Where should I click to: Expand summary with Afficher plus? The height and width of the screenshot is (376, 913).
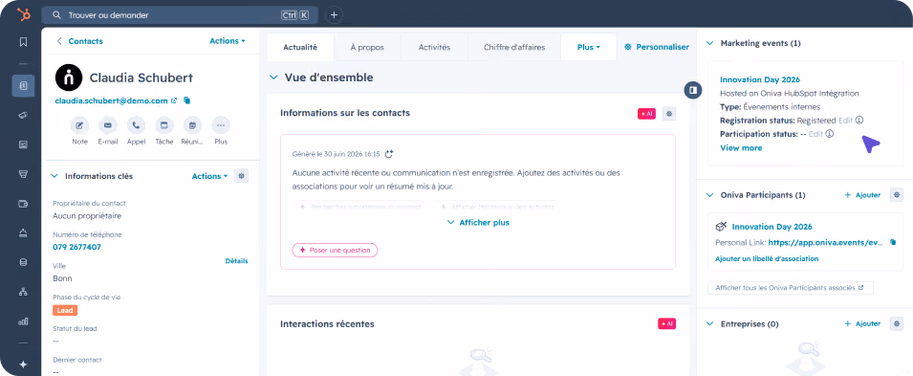coord(478,223)
